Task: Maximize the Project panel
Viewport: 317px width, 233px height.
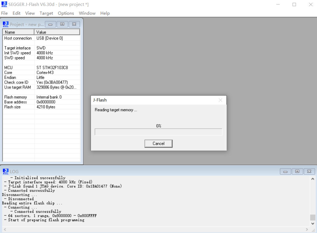Action: tap(62, 24)
